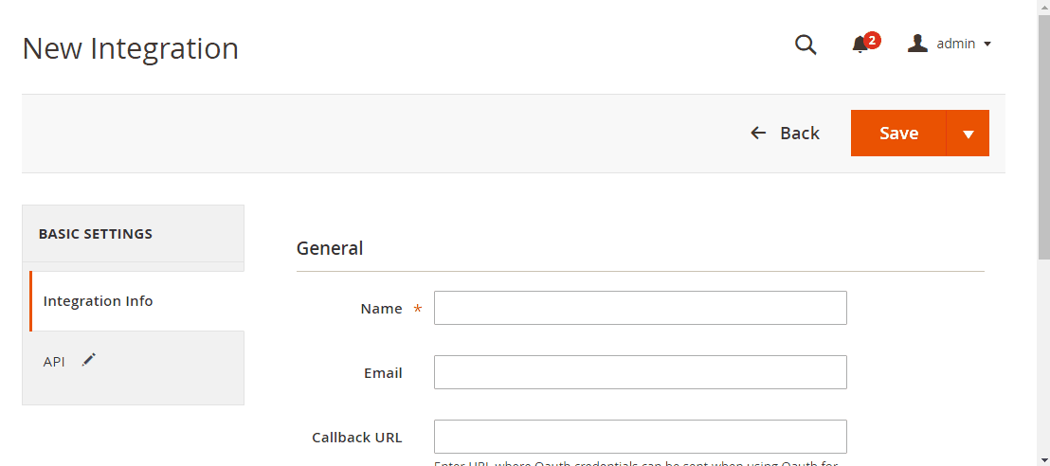1050x466 pixels.
Task: Collapse the Basic Settings panel header
Action: 134,234
